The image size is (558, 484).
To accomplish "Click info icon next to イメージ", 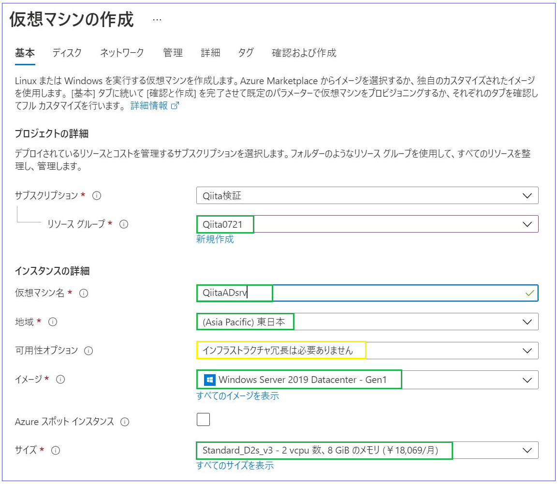I will (x=60, y=380).
